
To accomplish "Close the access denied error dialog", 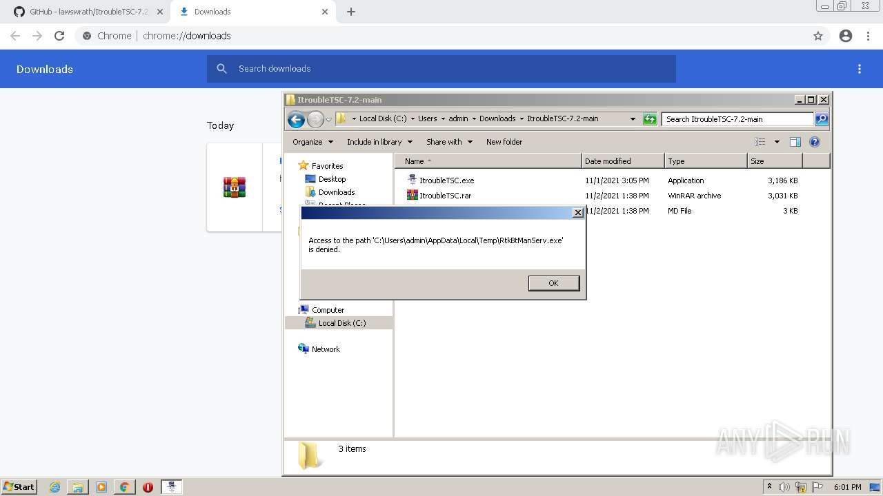I will click(578, 213).
